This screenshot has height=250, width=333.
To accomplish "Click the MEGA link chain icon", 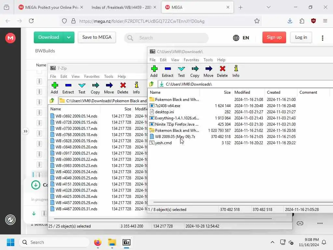I will (x=300, y=223).
